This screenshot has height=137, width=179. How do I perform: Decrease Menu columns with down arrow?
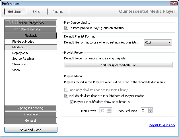(x=150, y=112)
